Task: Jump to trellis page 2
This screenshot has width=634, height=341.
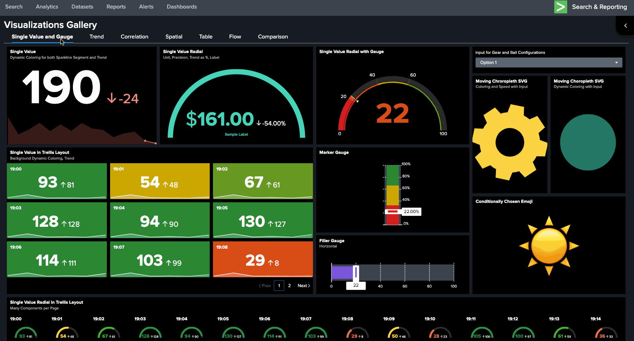Action: pos(289,286)
